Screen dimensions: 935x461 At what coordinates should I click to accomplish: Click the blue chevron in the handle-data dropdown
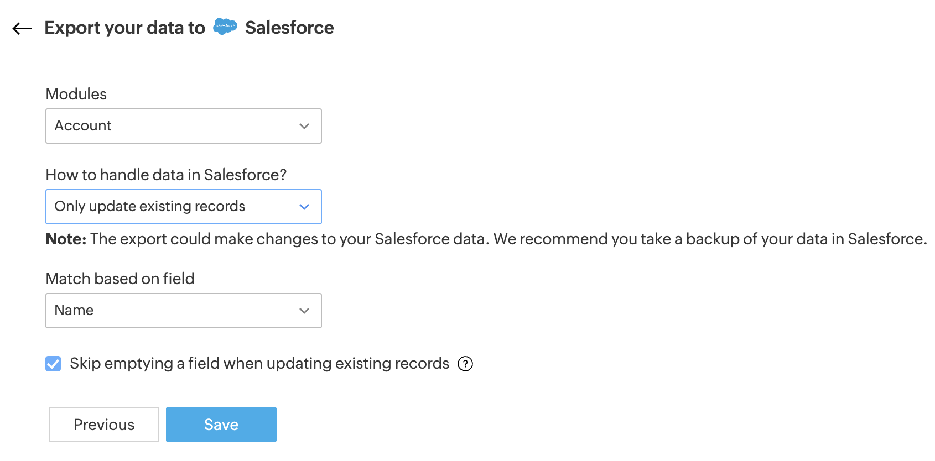pyautogui.click(x=304, y=207)
